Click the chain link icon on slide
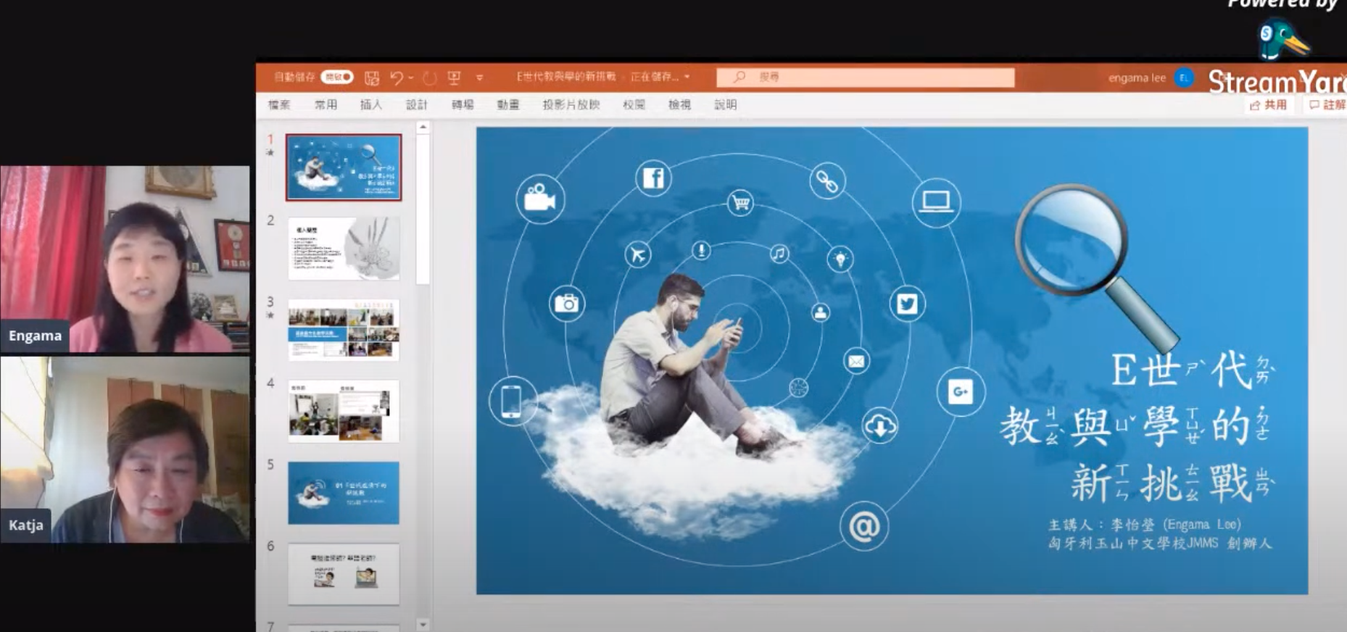 [827, 181]
